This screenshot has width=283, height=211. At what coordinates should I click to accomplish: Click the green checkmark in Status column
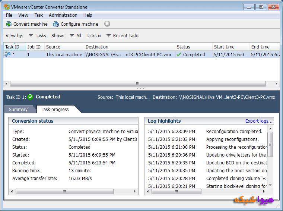point(179,54)
